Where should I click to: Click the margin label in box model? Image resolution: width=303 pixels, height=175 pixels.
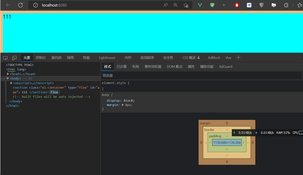205,123
